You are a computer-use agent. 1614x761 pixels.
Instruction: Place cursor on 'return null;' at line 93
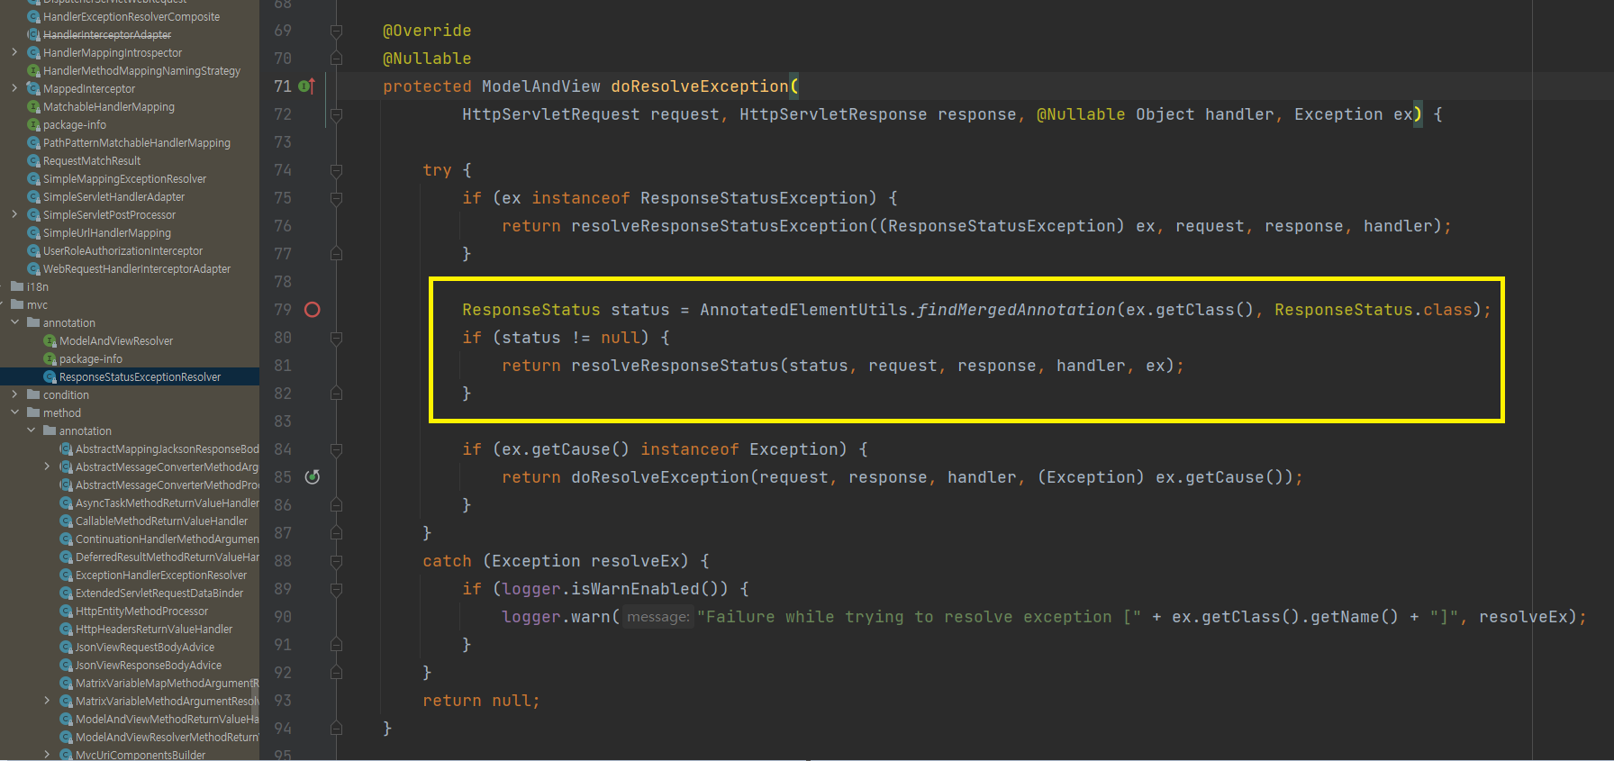pos(481,701)
